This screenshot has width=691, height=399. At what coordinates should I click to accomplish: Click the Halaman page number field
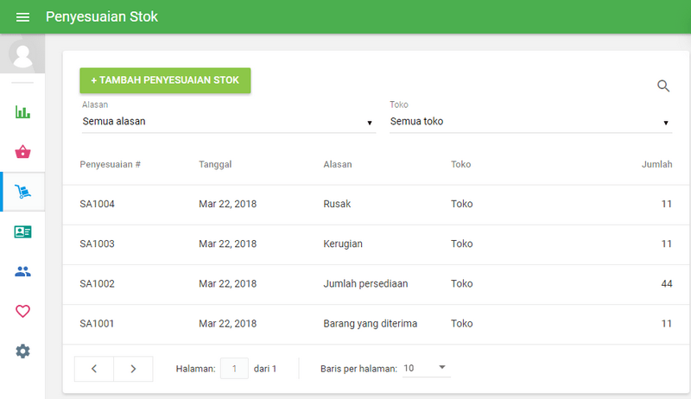coord(234,369)
